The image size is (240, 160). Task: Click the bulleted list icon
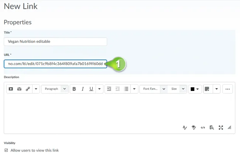pyautogui.click(x=126, y=89)
